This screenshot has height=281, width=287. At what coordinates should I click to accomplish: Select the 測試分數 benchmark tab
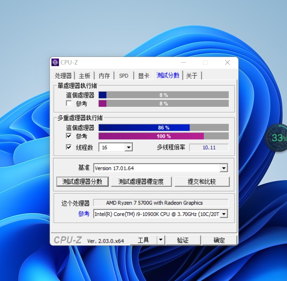(x=168, y=75)
